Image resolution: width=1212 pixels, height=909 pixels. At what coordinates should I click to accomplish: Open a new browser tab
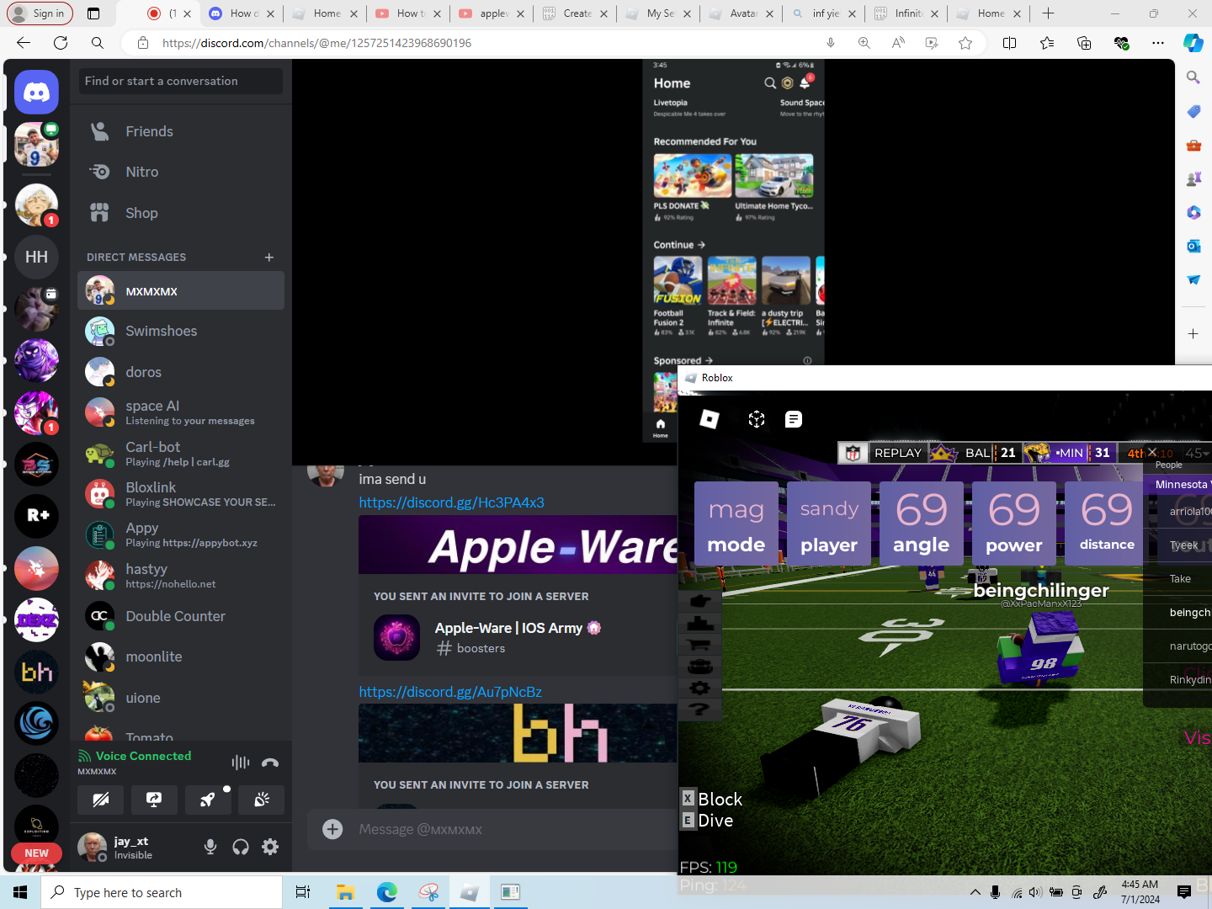coord(1048,13)
